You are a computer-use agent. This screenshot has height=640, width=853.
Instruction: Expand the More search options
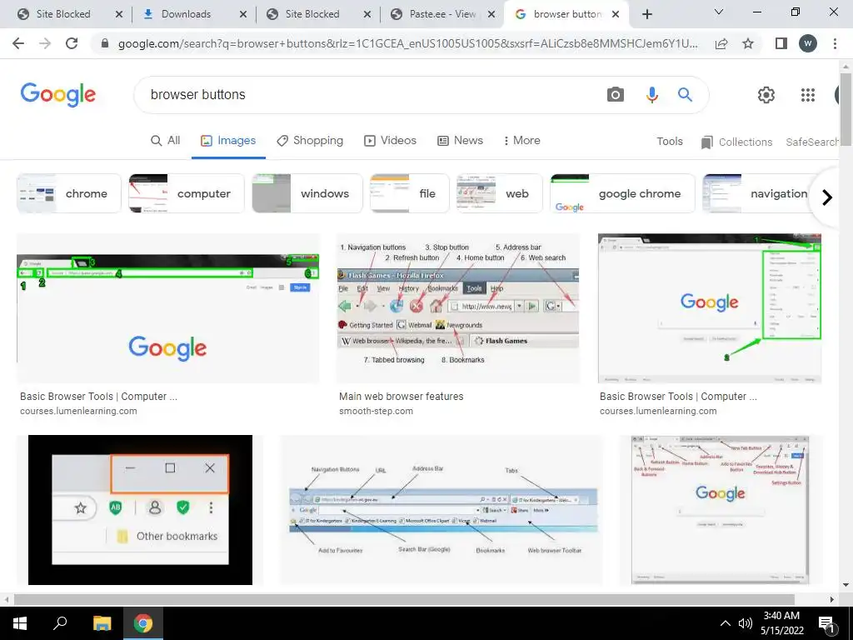(x=521, y=140)
